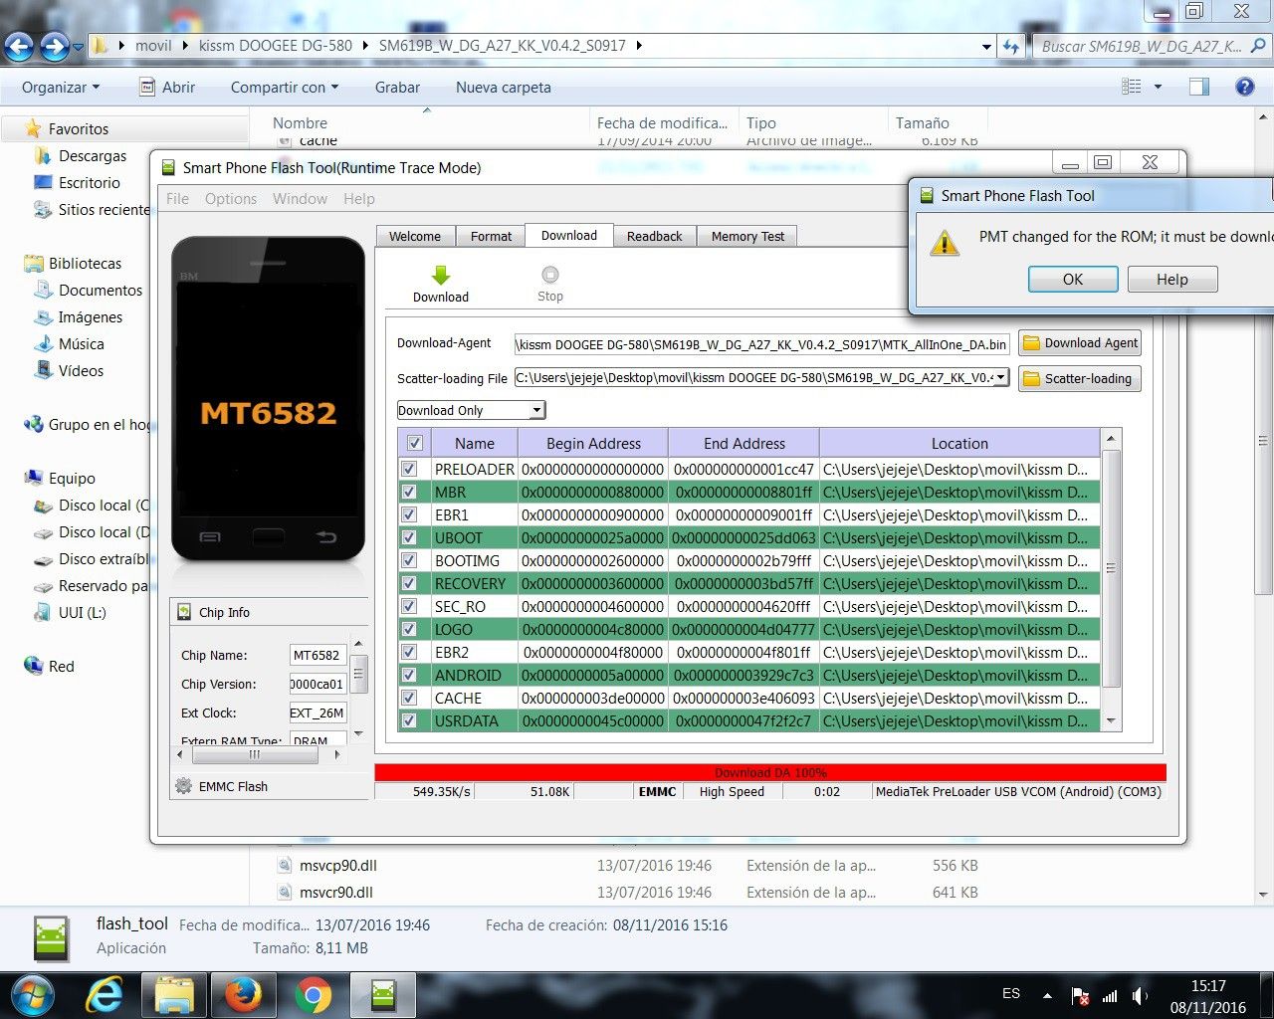Open the Window menu in Flash Tool
The image size is (1274, 1019).
(x=300, y=199)
